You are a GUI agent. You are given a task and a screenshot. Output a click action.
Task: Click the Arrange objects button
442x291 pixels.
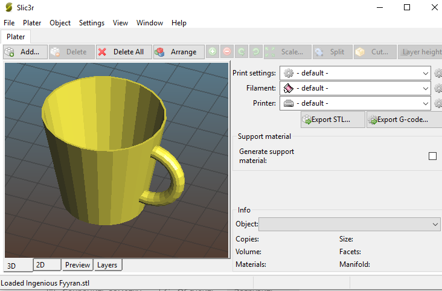tap(179, 52)
